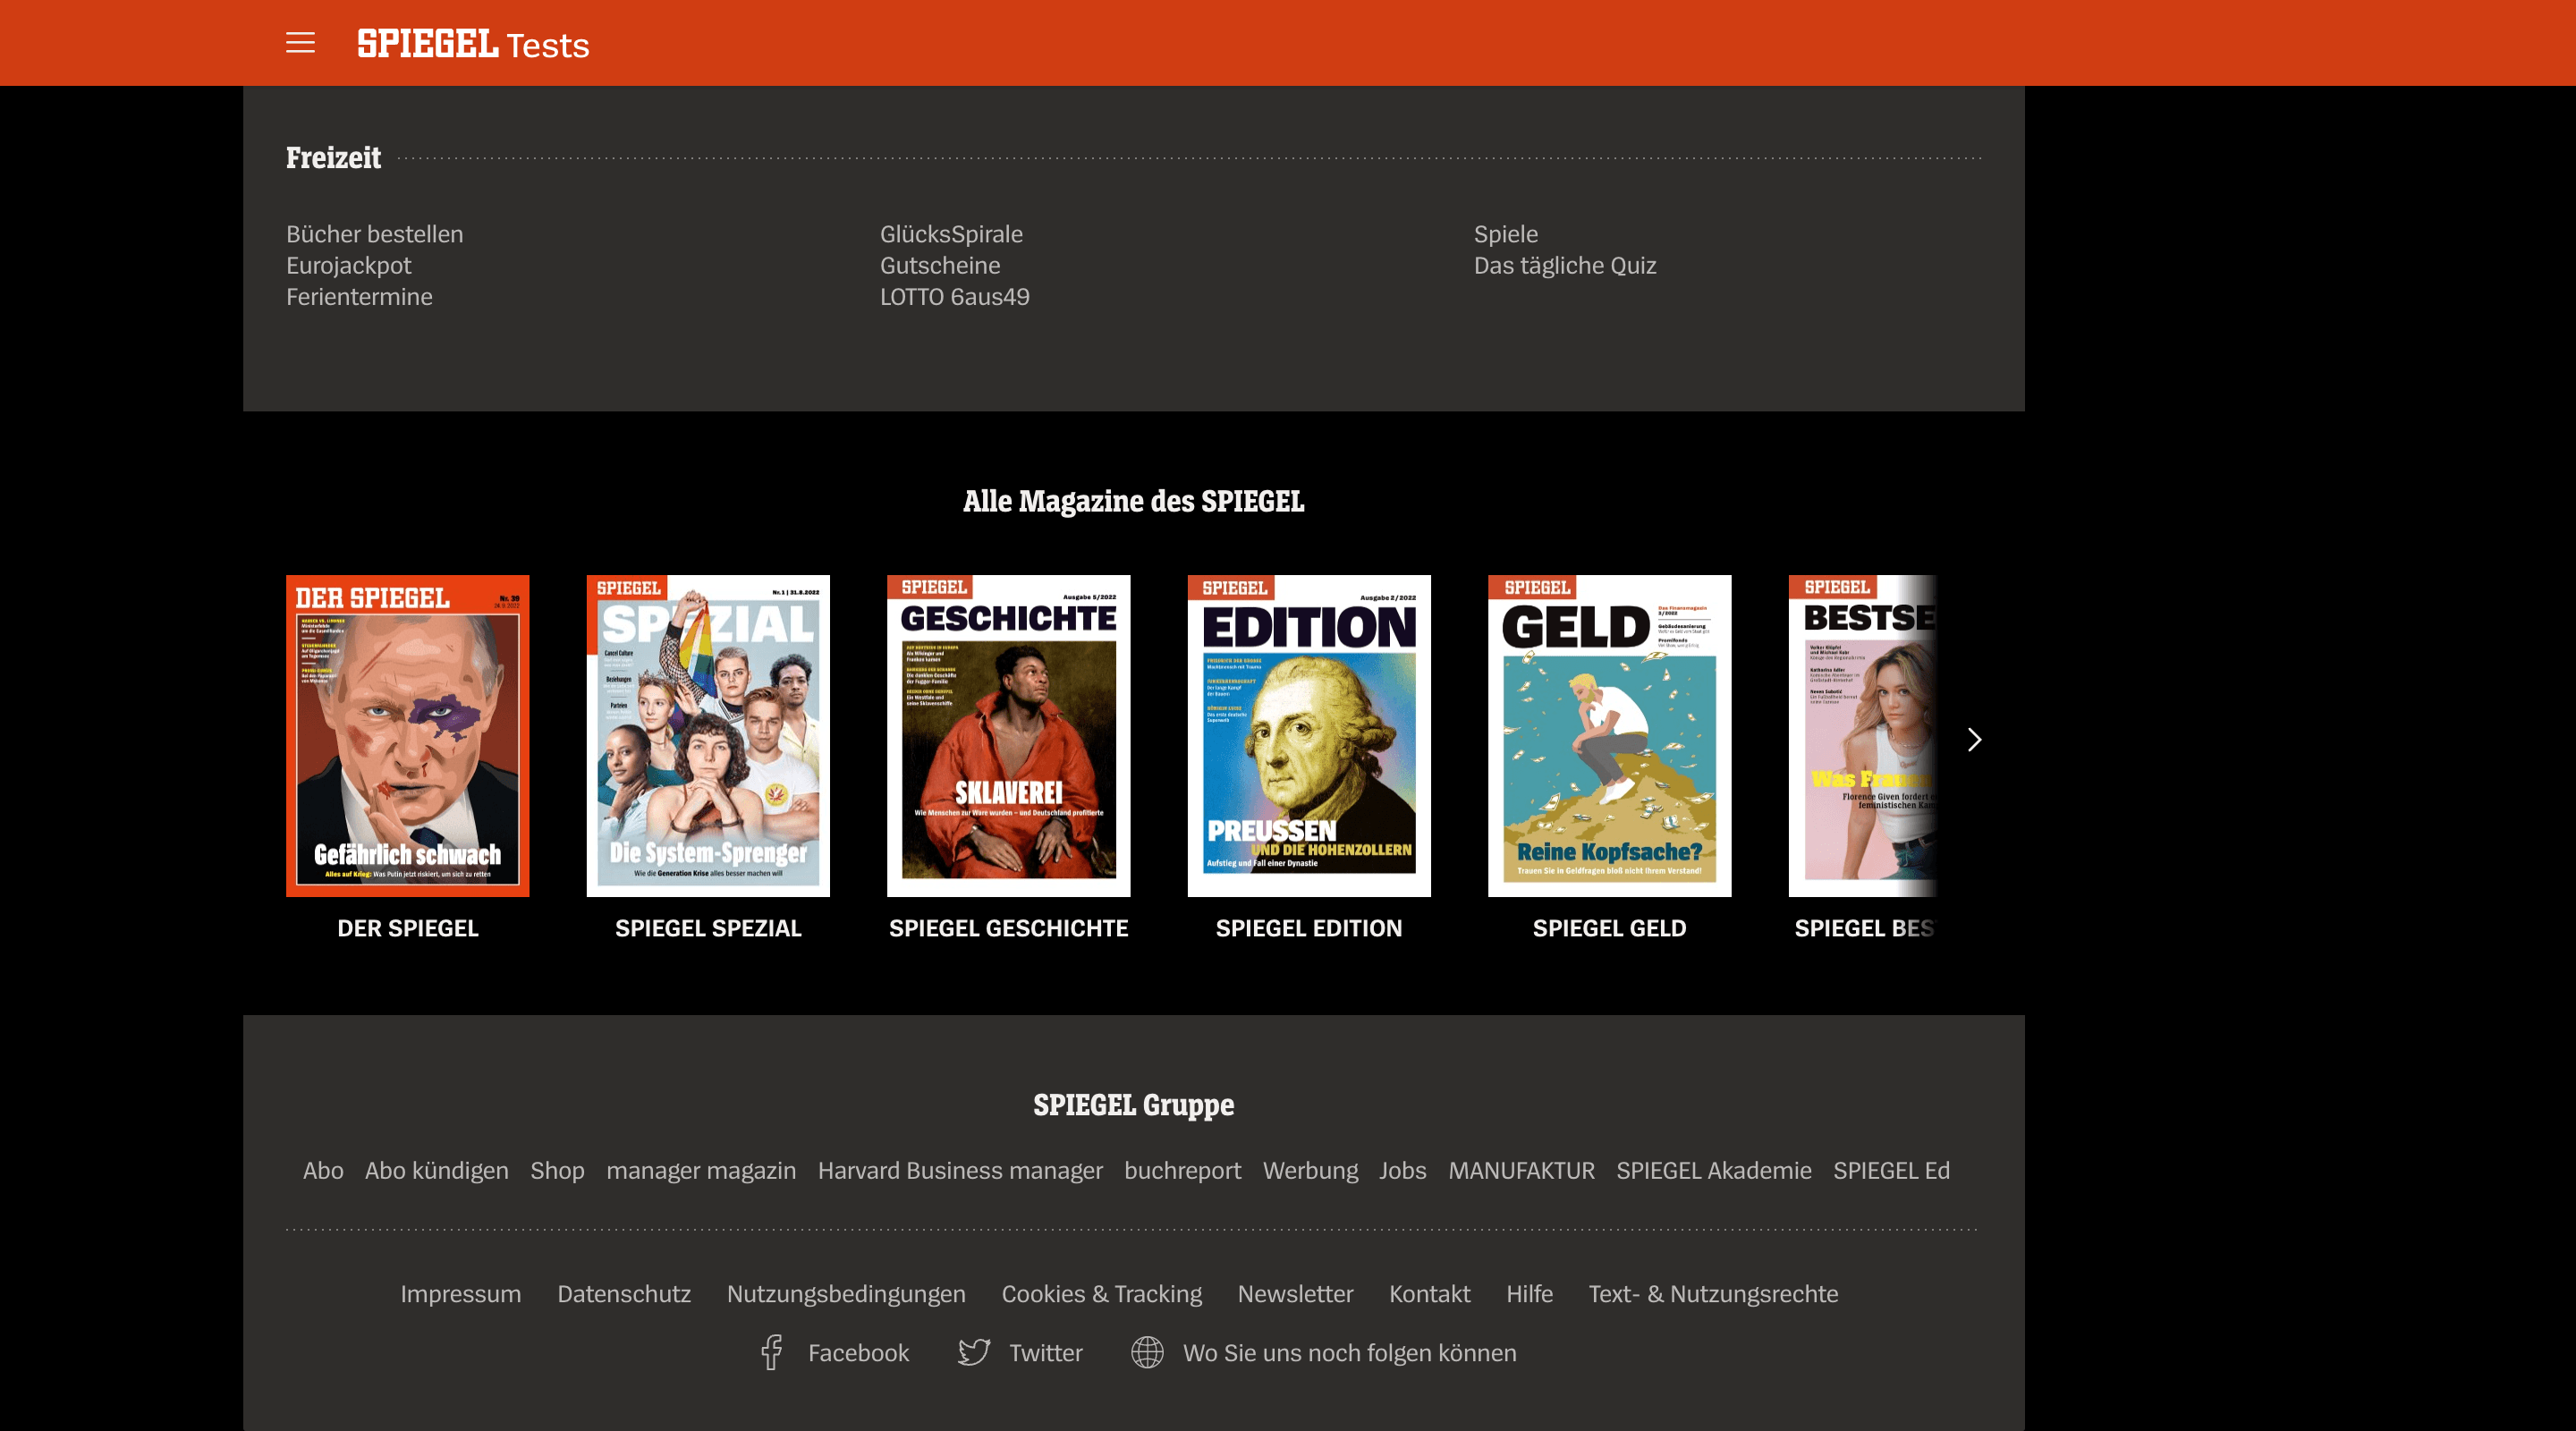The image size is (2576, 1431).
Task: Open the Newsletter signup link
Action: point(1295,1293)
